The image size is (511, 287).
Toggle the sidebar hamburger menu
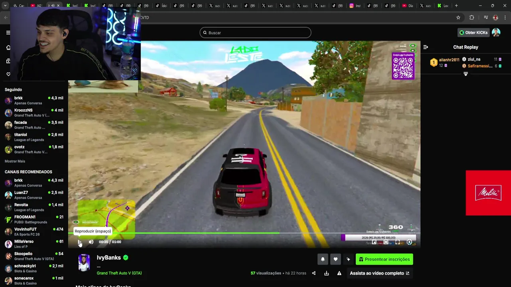tap(8, 33)
